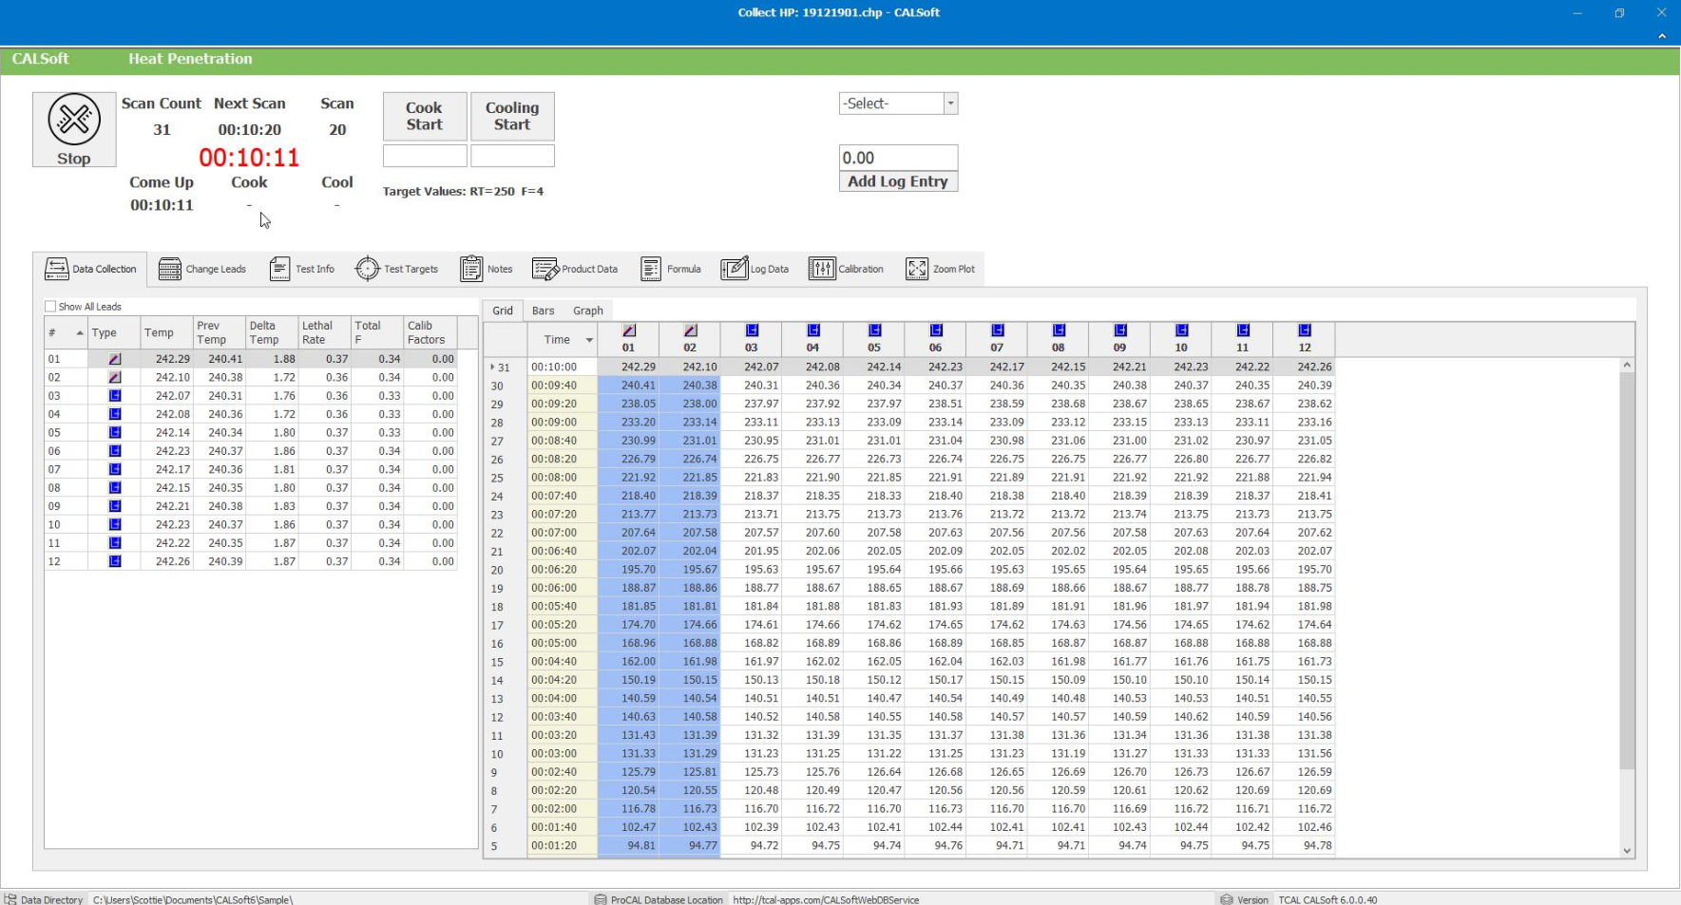Viewport: 1681px width, 905px height.
Task: Open the Test Targets tab
Action: 396,269
